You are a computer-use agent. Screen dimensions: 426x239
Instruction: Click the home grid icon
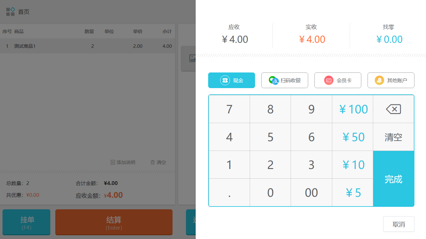[10, 12]
